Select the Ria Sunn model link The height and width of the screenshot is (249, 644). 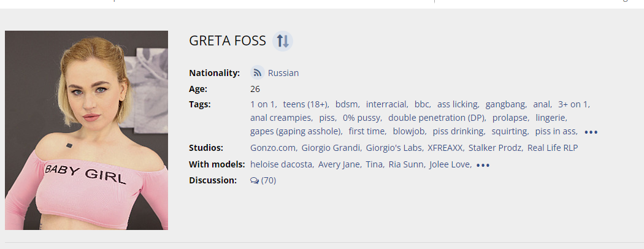(405, 164)
